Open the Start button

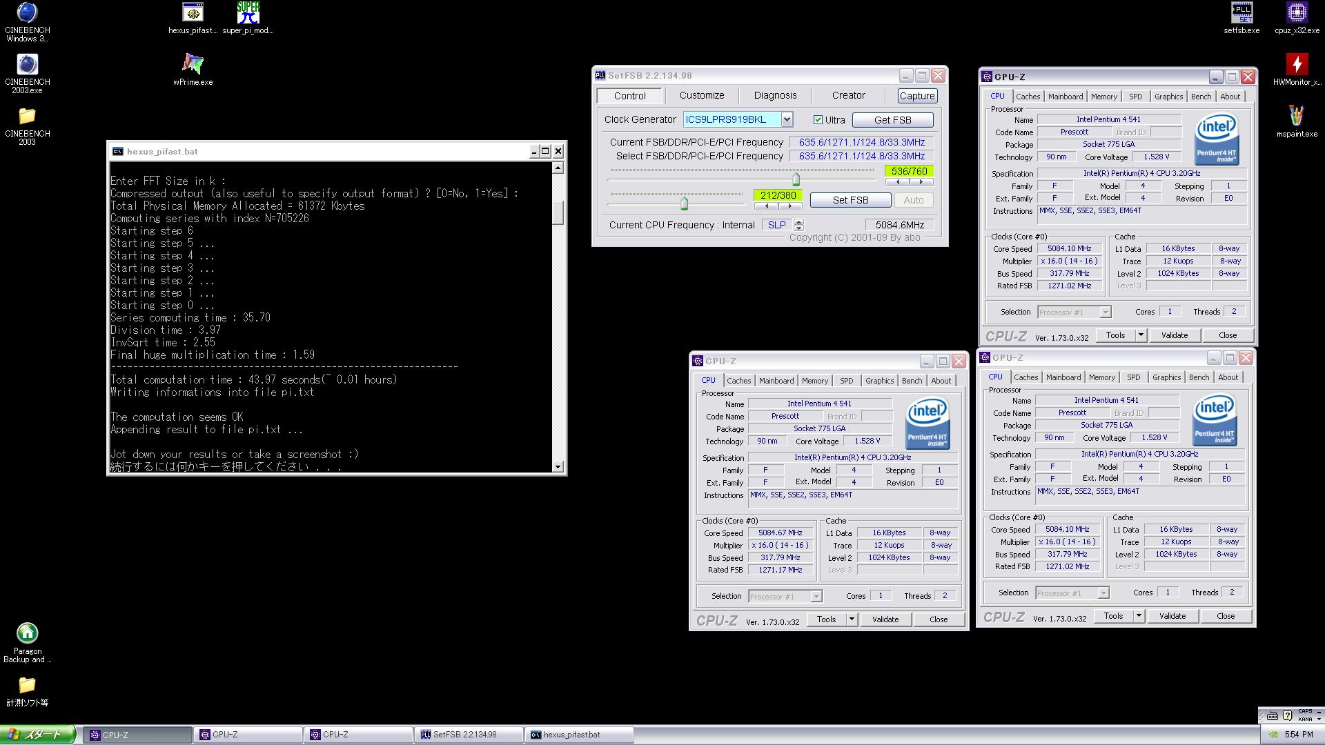click(37, 735)
